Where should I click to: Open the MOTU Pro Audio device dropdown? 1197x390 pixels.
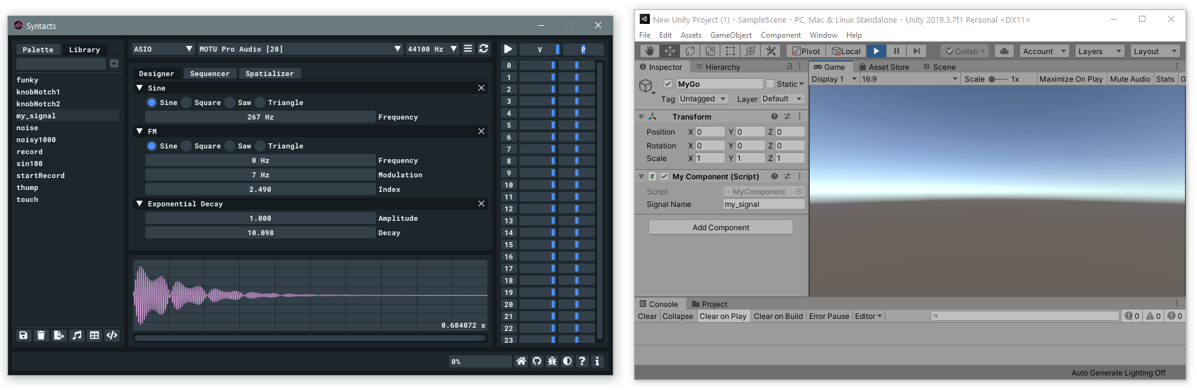pyautogui.click(x=300, y=49)
